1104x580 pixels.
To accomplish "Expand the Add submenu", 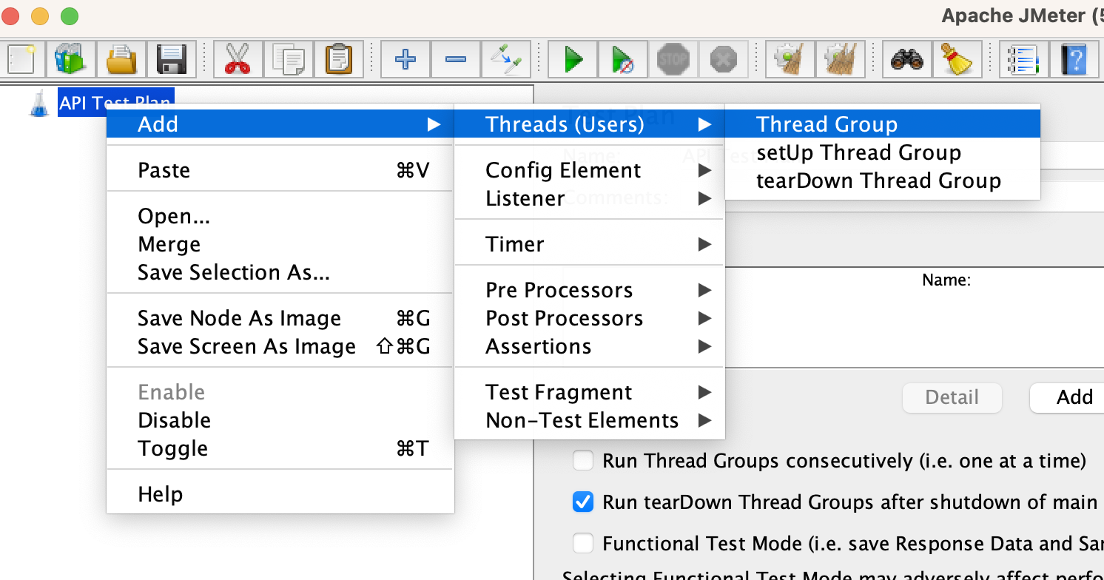I will [x=280, y=124].
